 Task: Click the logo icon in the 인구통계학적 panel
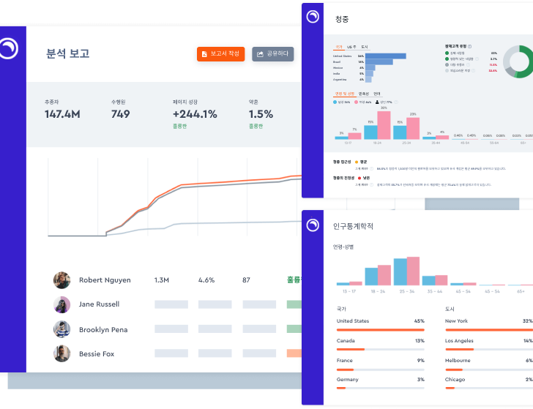313,225
